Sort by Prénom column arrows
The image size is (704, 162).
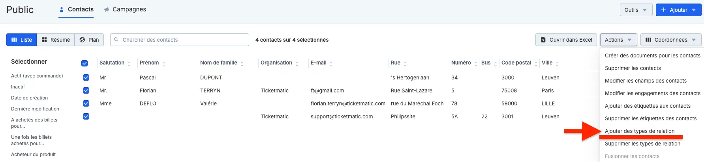[163, 63]
